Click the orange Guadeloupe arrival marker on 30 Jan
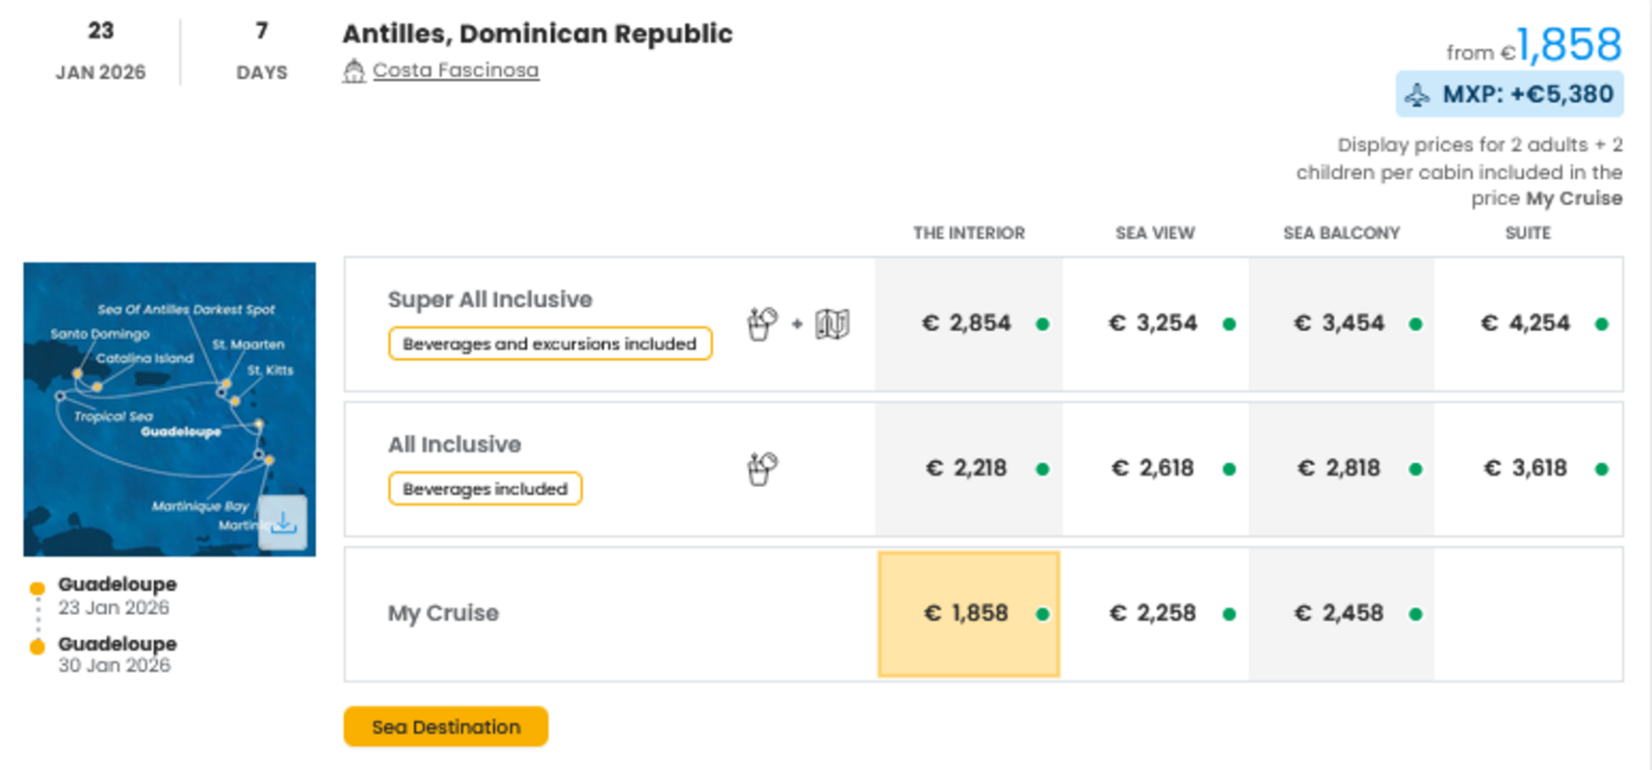Screen dimensions: 1652x770 click(38, 647)
